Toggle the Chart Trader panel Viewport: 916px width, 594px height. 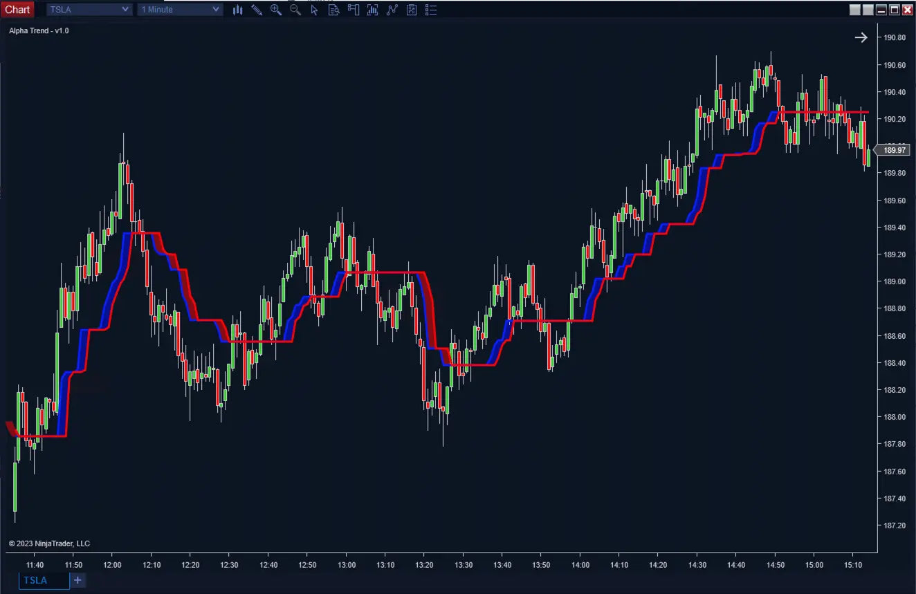(354, 9)
